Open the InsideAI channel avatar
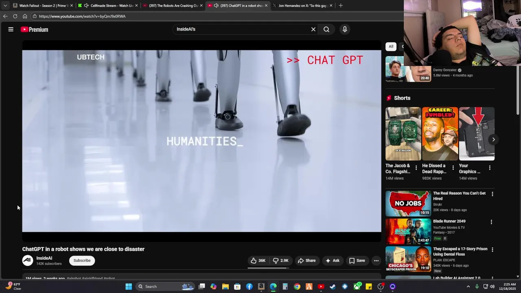 pyautogui.click(x=28, y=260)
